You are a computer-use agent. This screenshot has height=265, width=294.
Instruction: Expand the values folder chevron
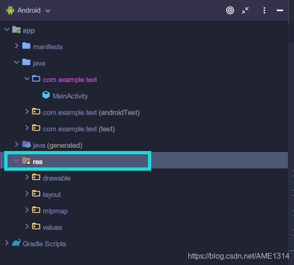pyautogui.click(x=27, y=226)
